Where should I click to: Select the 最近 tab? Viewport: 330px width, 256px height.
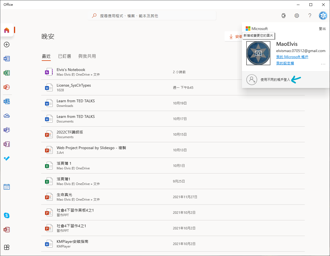tap(46, 56)
